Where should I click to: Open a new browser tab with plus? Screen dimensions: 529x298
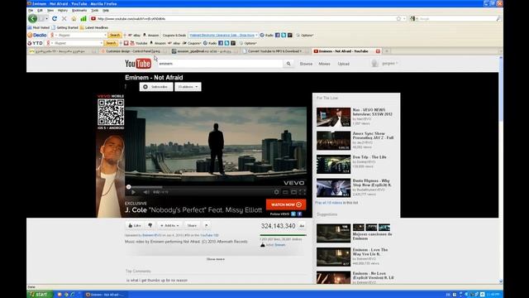pyautogui.click(x=387, y=51)
